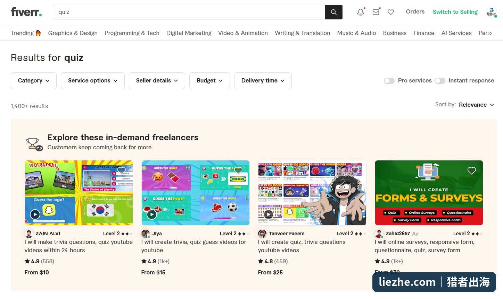503x299 pixels.
Task: Open Writing & Translation category
Action: click(x=303, y=33)
